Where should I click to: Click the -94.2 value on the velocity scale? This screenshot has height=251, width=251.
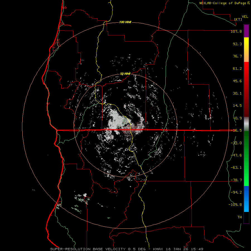[x=236, y=192]
